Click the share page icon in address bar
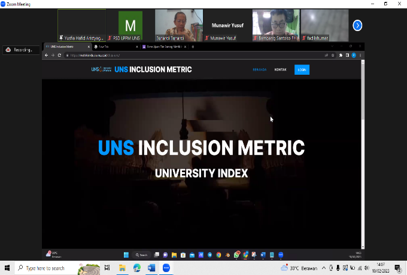Screen dimensions: 407x275 326,55
